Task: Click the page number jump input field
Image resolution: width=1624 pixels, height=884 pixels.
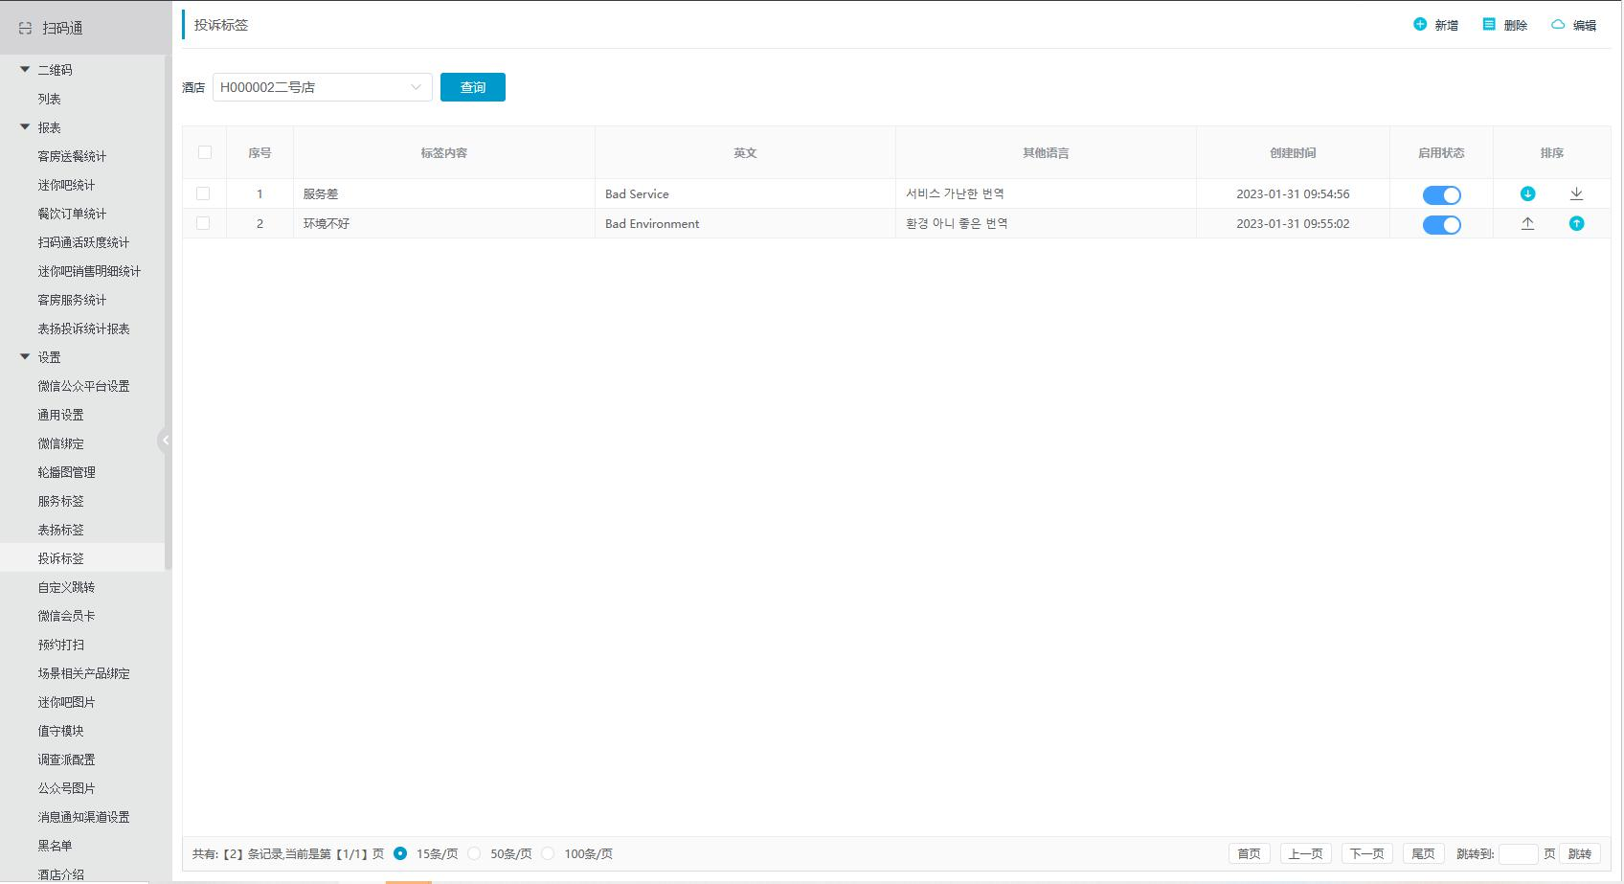Action: point(1517,853)
